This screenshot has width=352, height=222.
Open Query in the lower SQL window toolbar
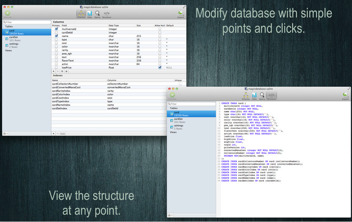262,96
